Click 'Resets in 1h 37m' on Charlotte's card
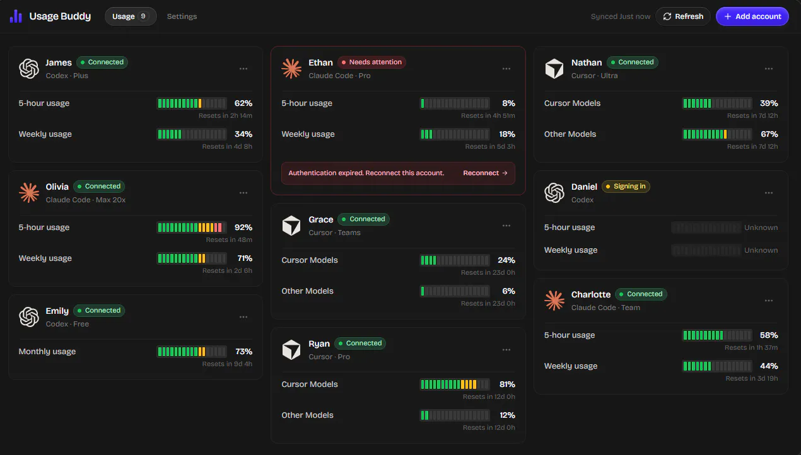This screenshot has width=801, height=455. click(751, 348)
